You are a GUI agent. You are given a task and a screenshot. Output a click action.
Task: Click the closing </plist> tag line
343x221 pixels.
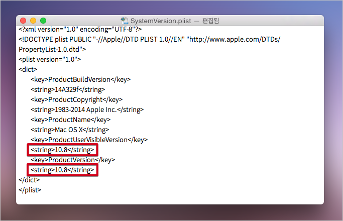click(30, 190)
